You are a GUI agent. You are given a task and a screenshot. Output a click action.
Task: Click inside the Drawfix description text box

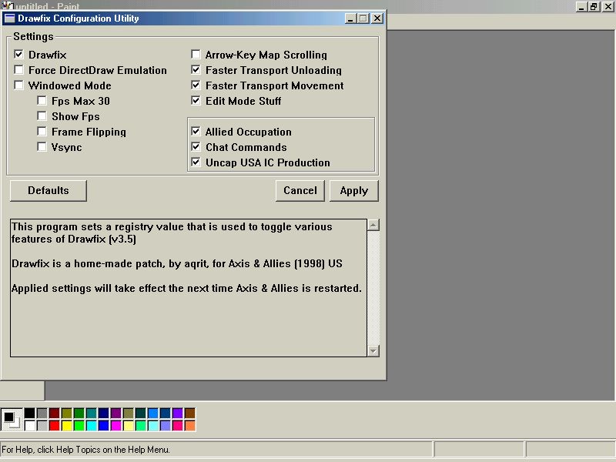point(189,288)
